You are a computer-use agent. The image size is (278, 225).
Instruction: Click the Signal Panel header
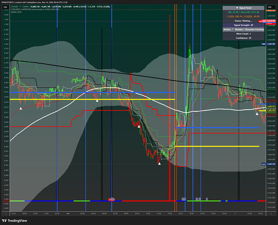pyautogui.click(x=243, y=8)
